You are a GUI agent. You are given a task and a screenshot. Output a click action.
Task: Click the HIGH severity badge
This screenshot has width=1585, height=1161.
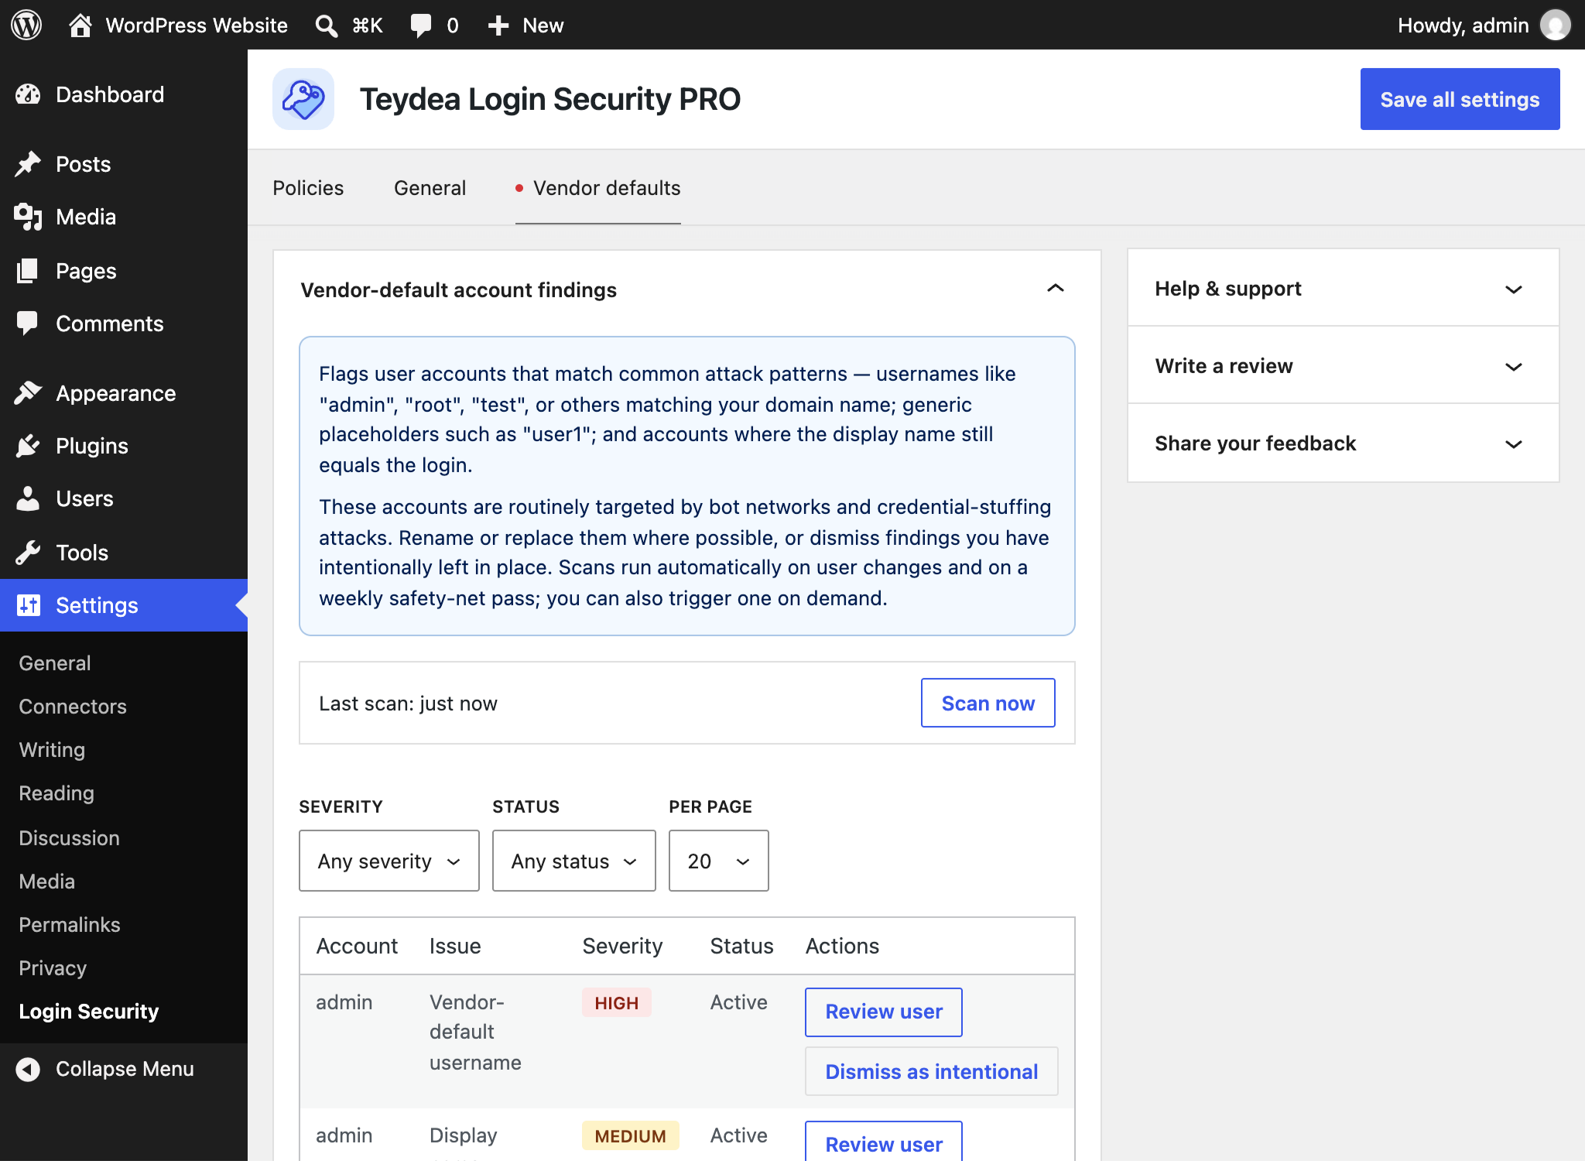point(617,1003)
